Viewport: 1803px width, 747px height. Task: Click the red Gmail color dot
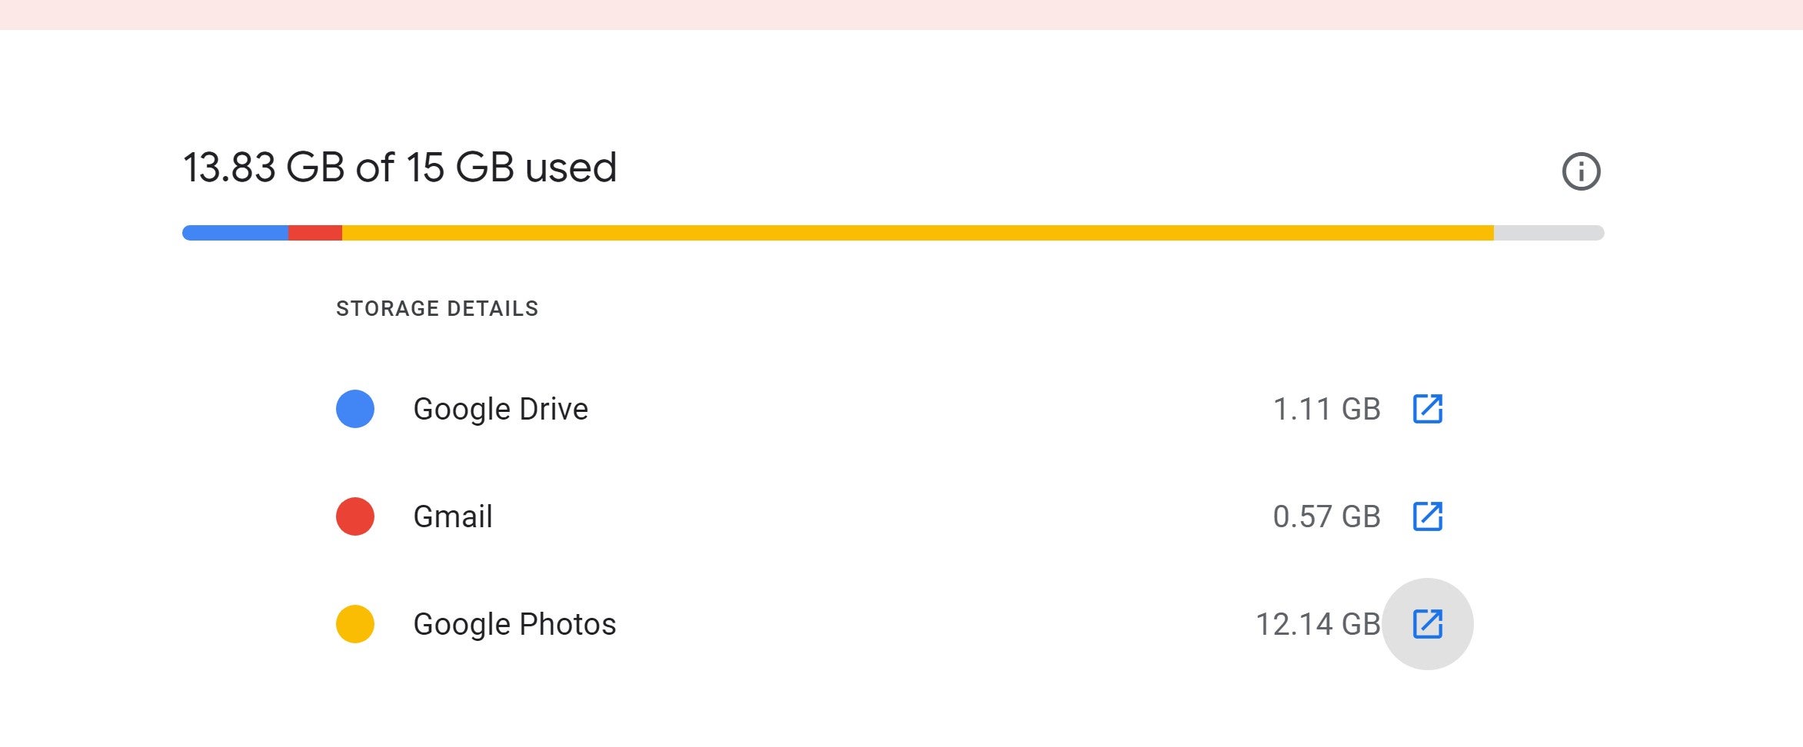[355, 516]
